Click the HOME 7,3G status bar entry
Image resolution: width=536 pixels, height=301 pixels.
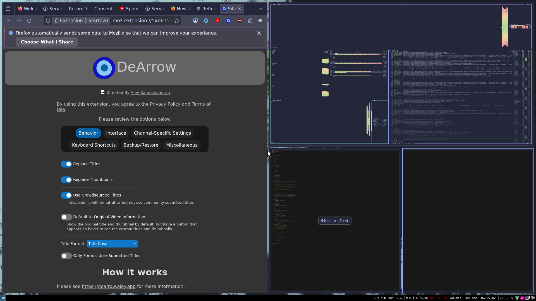point(396,298)
